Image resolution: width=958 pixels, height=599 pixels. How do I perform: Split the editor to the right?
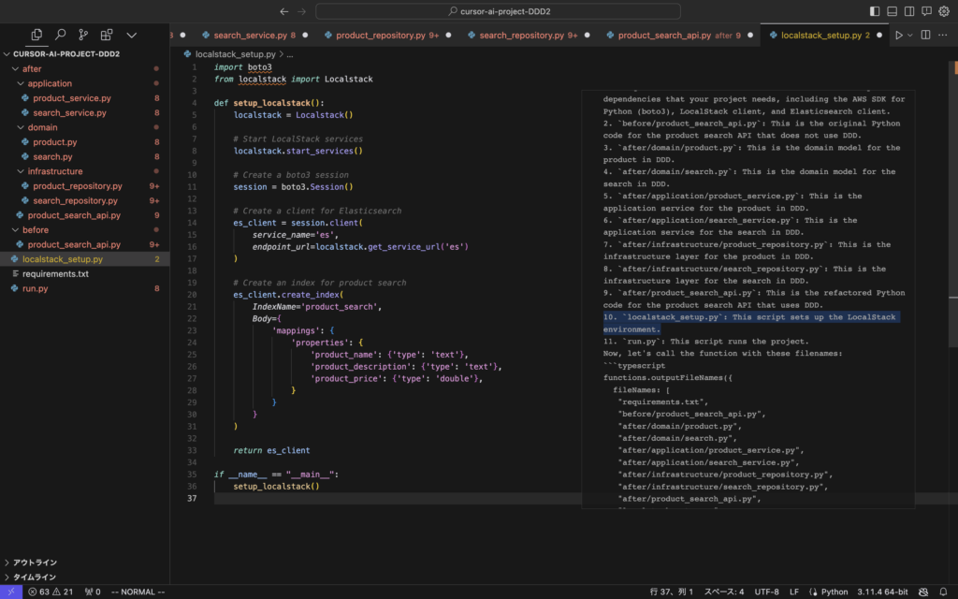pyautogui.click(x=925, y=35)
